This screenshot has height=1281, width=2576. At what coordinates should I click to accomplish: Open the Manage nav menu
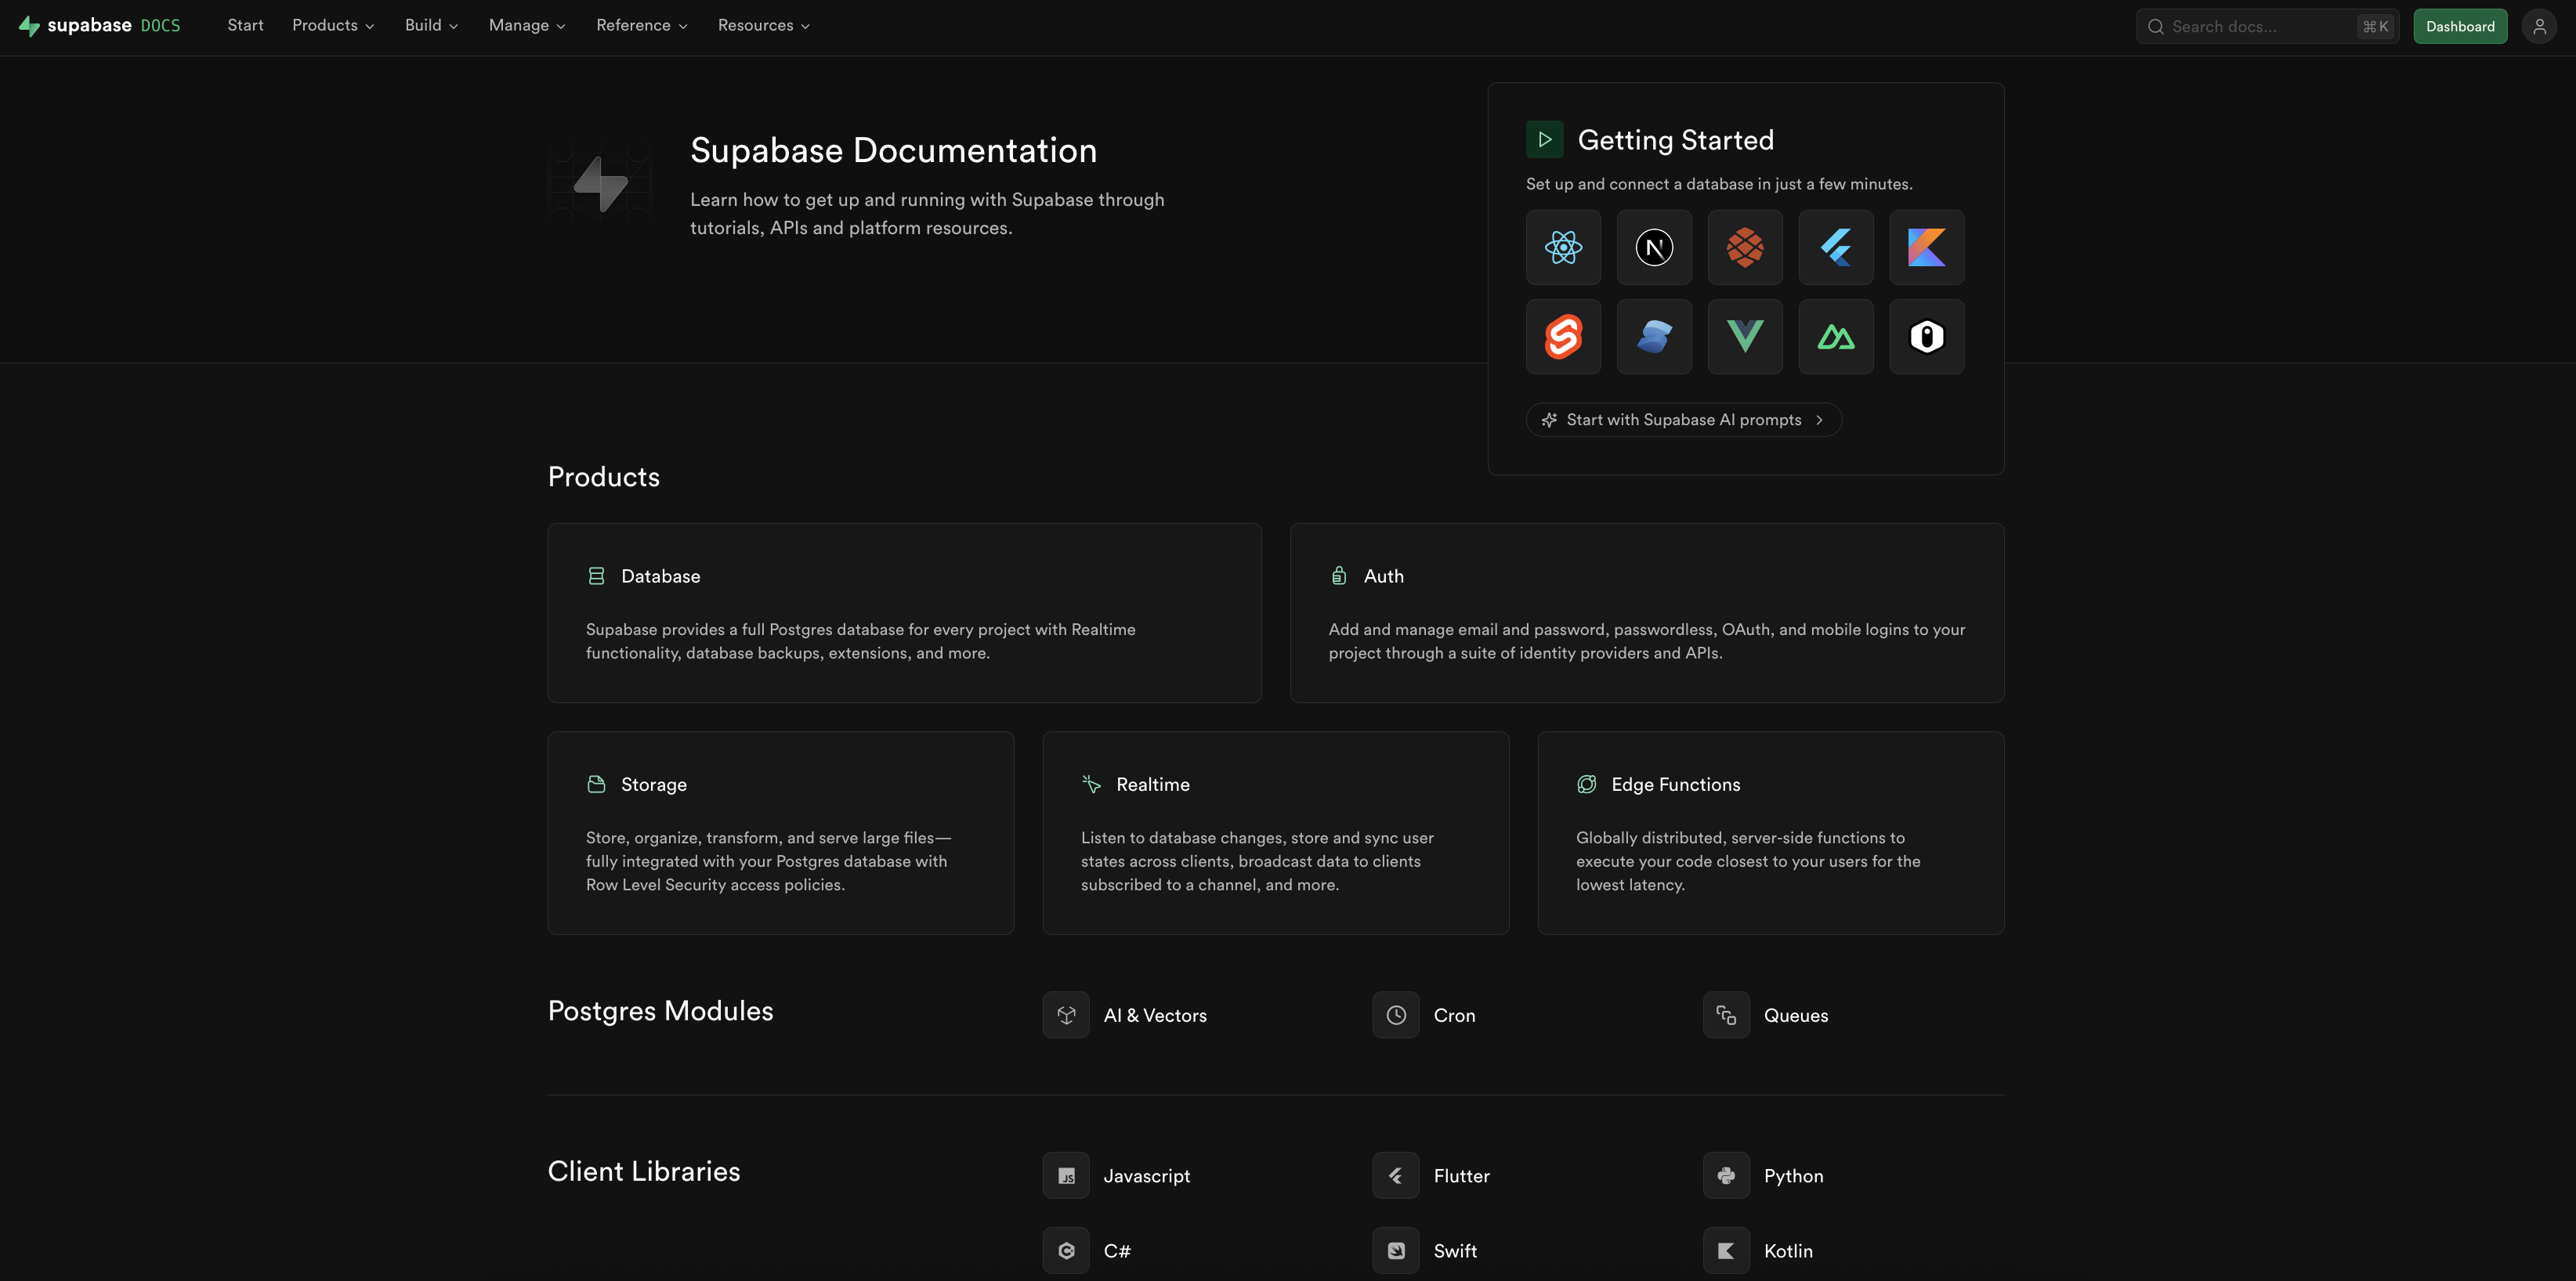click(527, 26)
